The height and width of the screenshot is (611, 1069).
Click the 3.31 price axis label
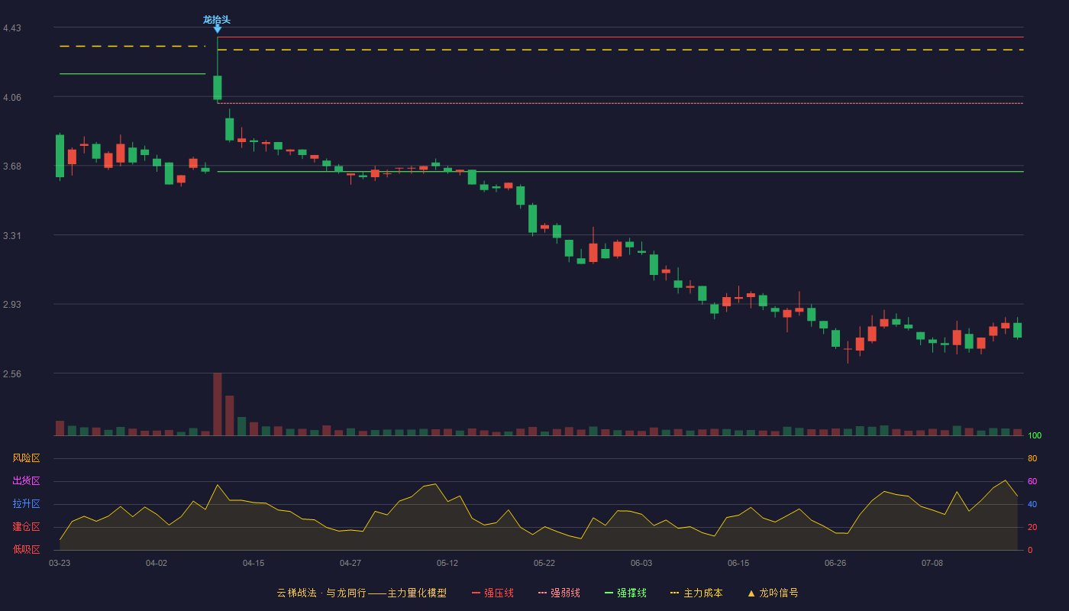(11, 236)
